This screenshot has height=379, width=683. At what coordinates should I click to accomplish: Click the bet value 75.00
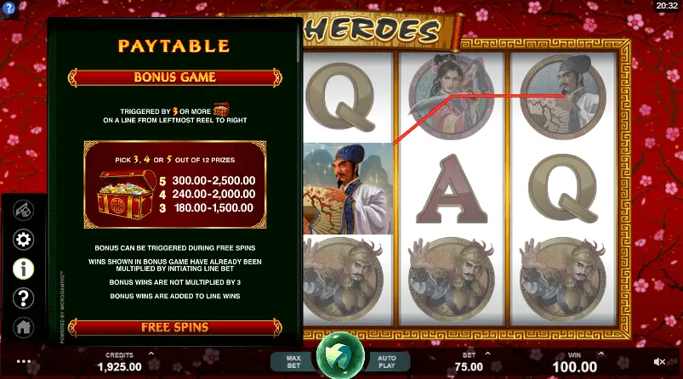point(469,367)
